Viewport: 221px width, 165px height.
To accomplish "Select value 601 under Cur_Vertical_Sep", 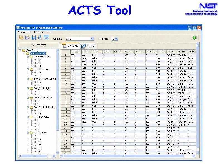I will coord(39,66).
